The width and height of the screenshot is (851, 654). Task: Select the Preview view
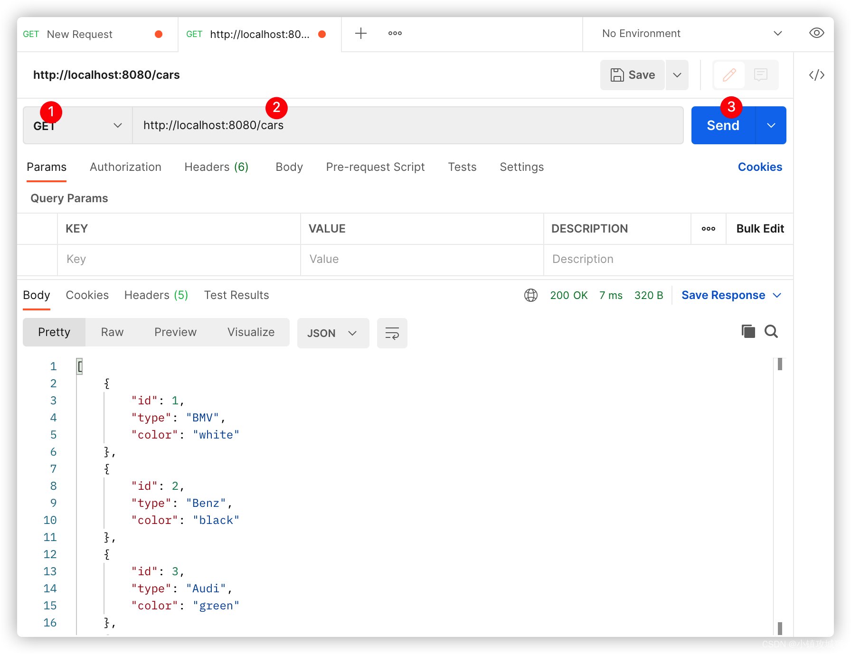175,332
